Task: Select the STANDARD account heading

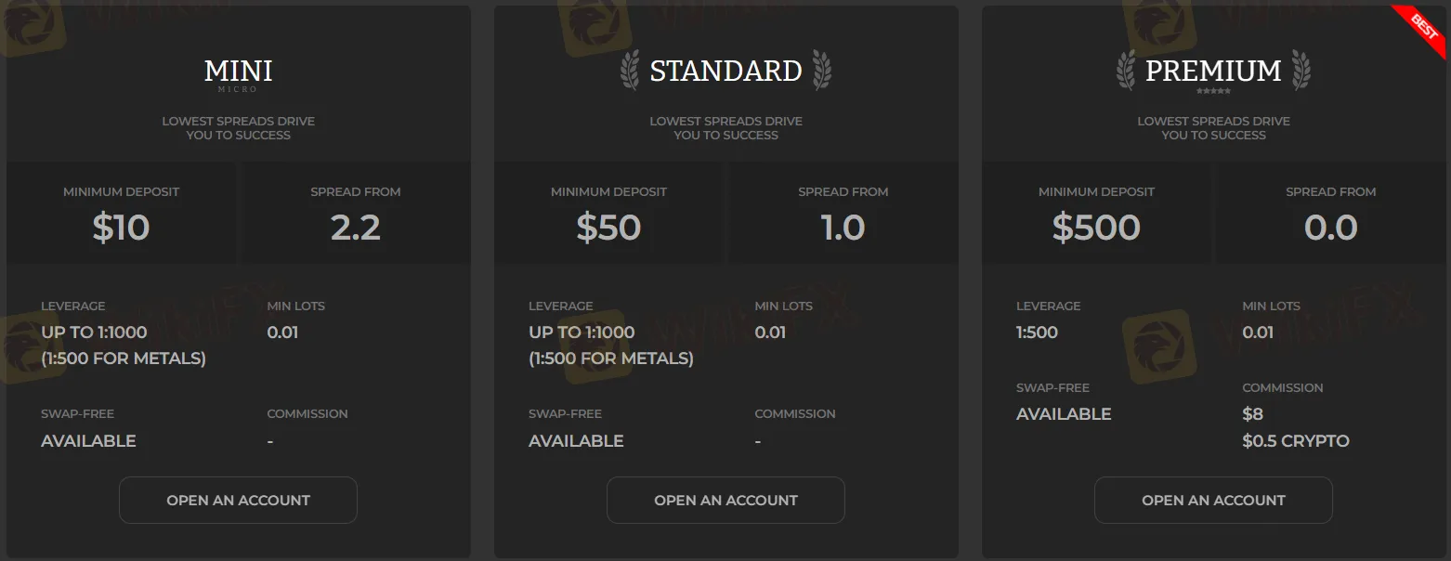Action: 725,71
